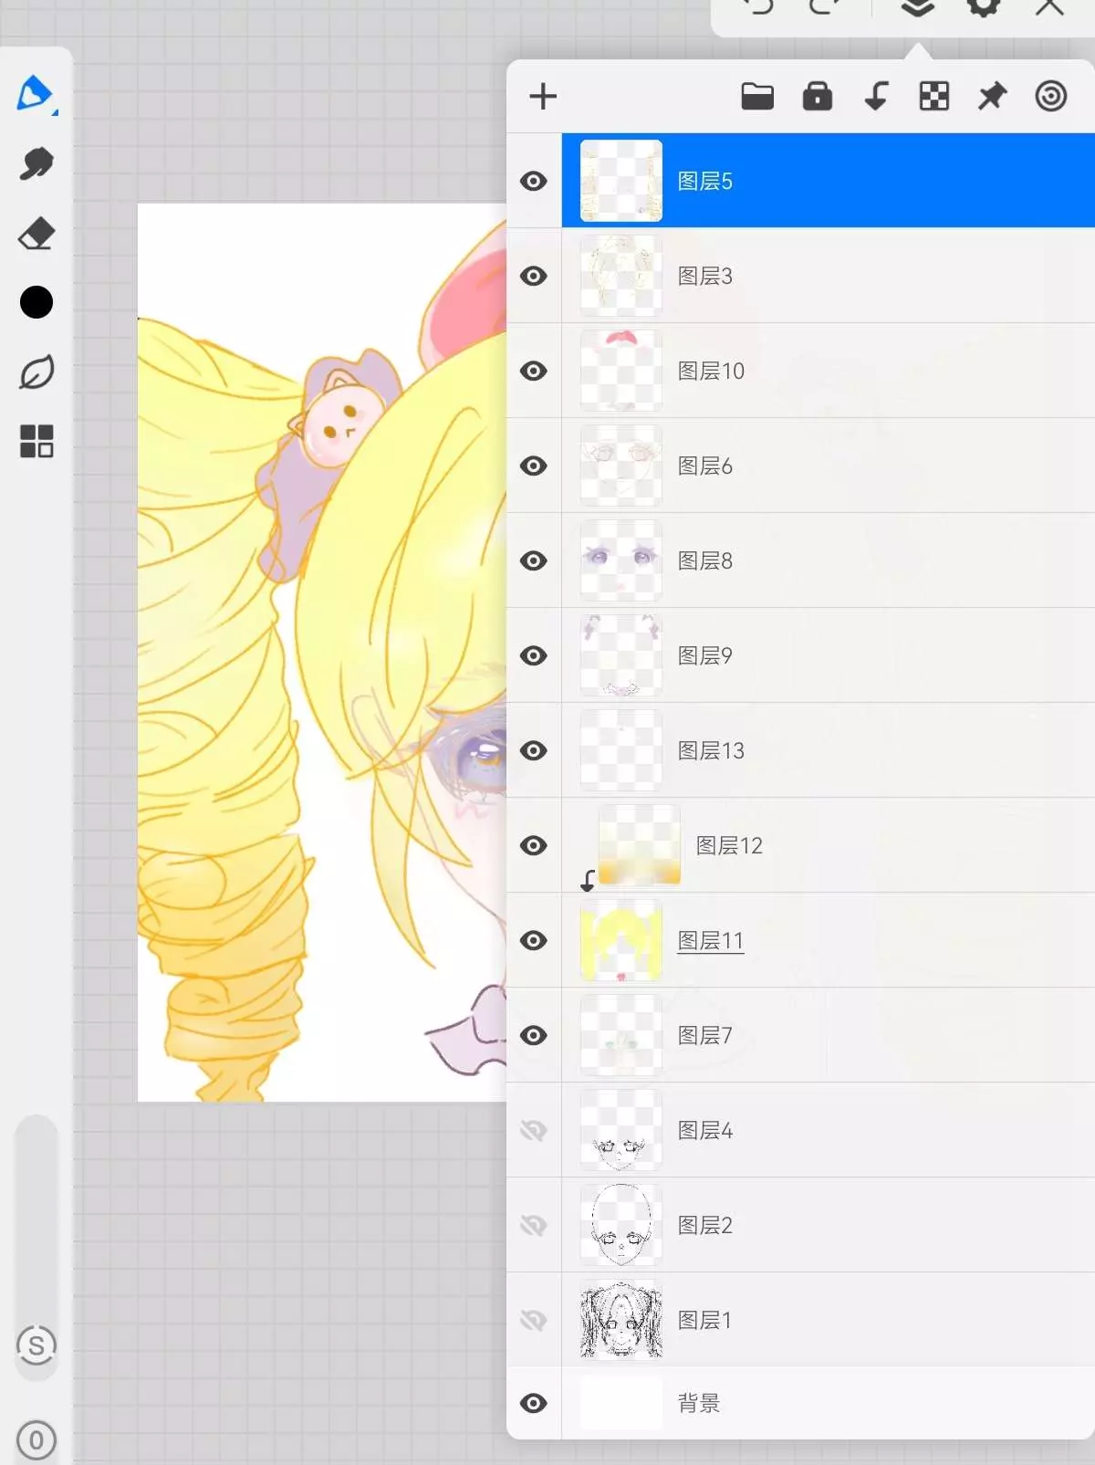Add a new layer with plus icon
The image size is (1095, 1465).
coord(543,96)
